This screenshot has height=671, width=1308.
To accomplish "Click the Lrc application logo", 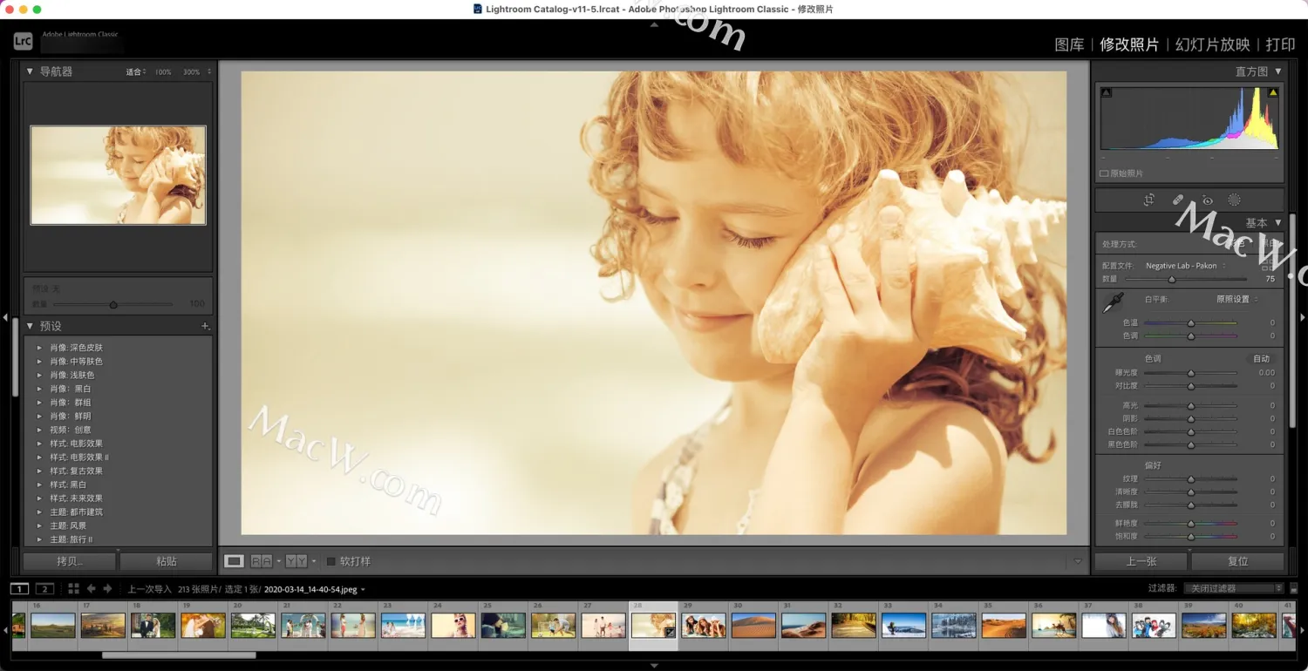I will [24, 41].
